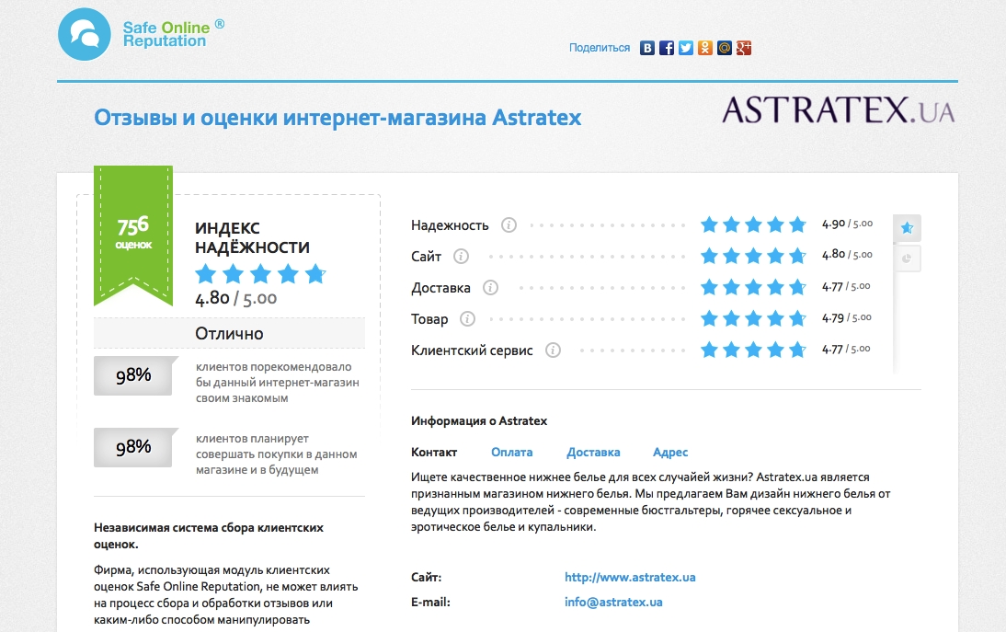1006x632 pixels.
Task: Click the ИНДЕКС НАДЁЖНОСТИ title
Action: point(252,238)
